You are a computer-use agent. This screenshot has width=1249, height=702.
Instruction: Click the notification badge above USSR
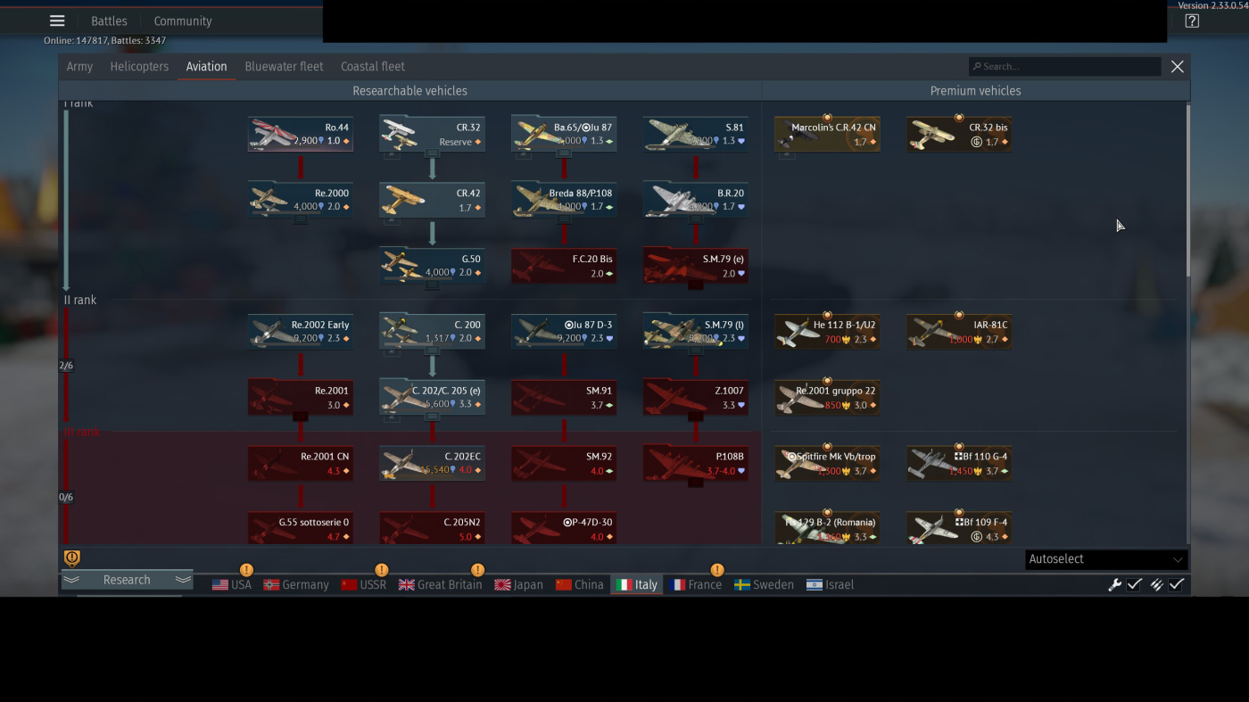tap(382, 570)
